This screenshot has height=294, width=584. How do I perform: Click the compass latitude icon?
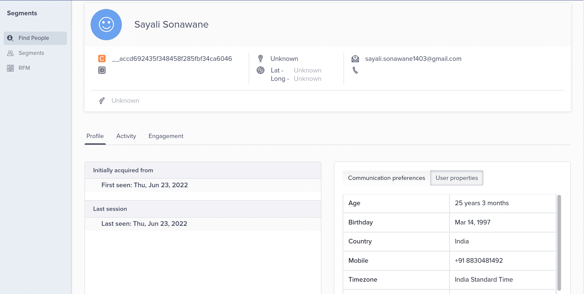click(261, 70)
